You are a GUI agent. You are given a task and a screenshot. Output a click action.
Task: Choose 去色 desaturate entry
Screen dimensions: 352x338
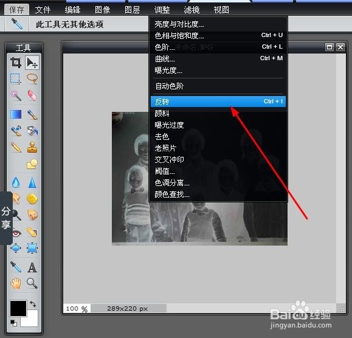click(x=218, y=136)
